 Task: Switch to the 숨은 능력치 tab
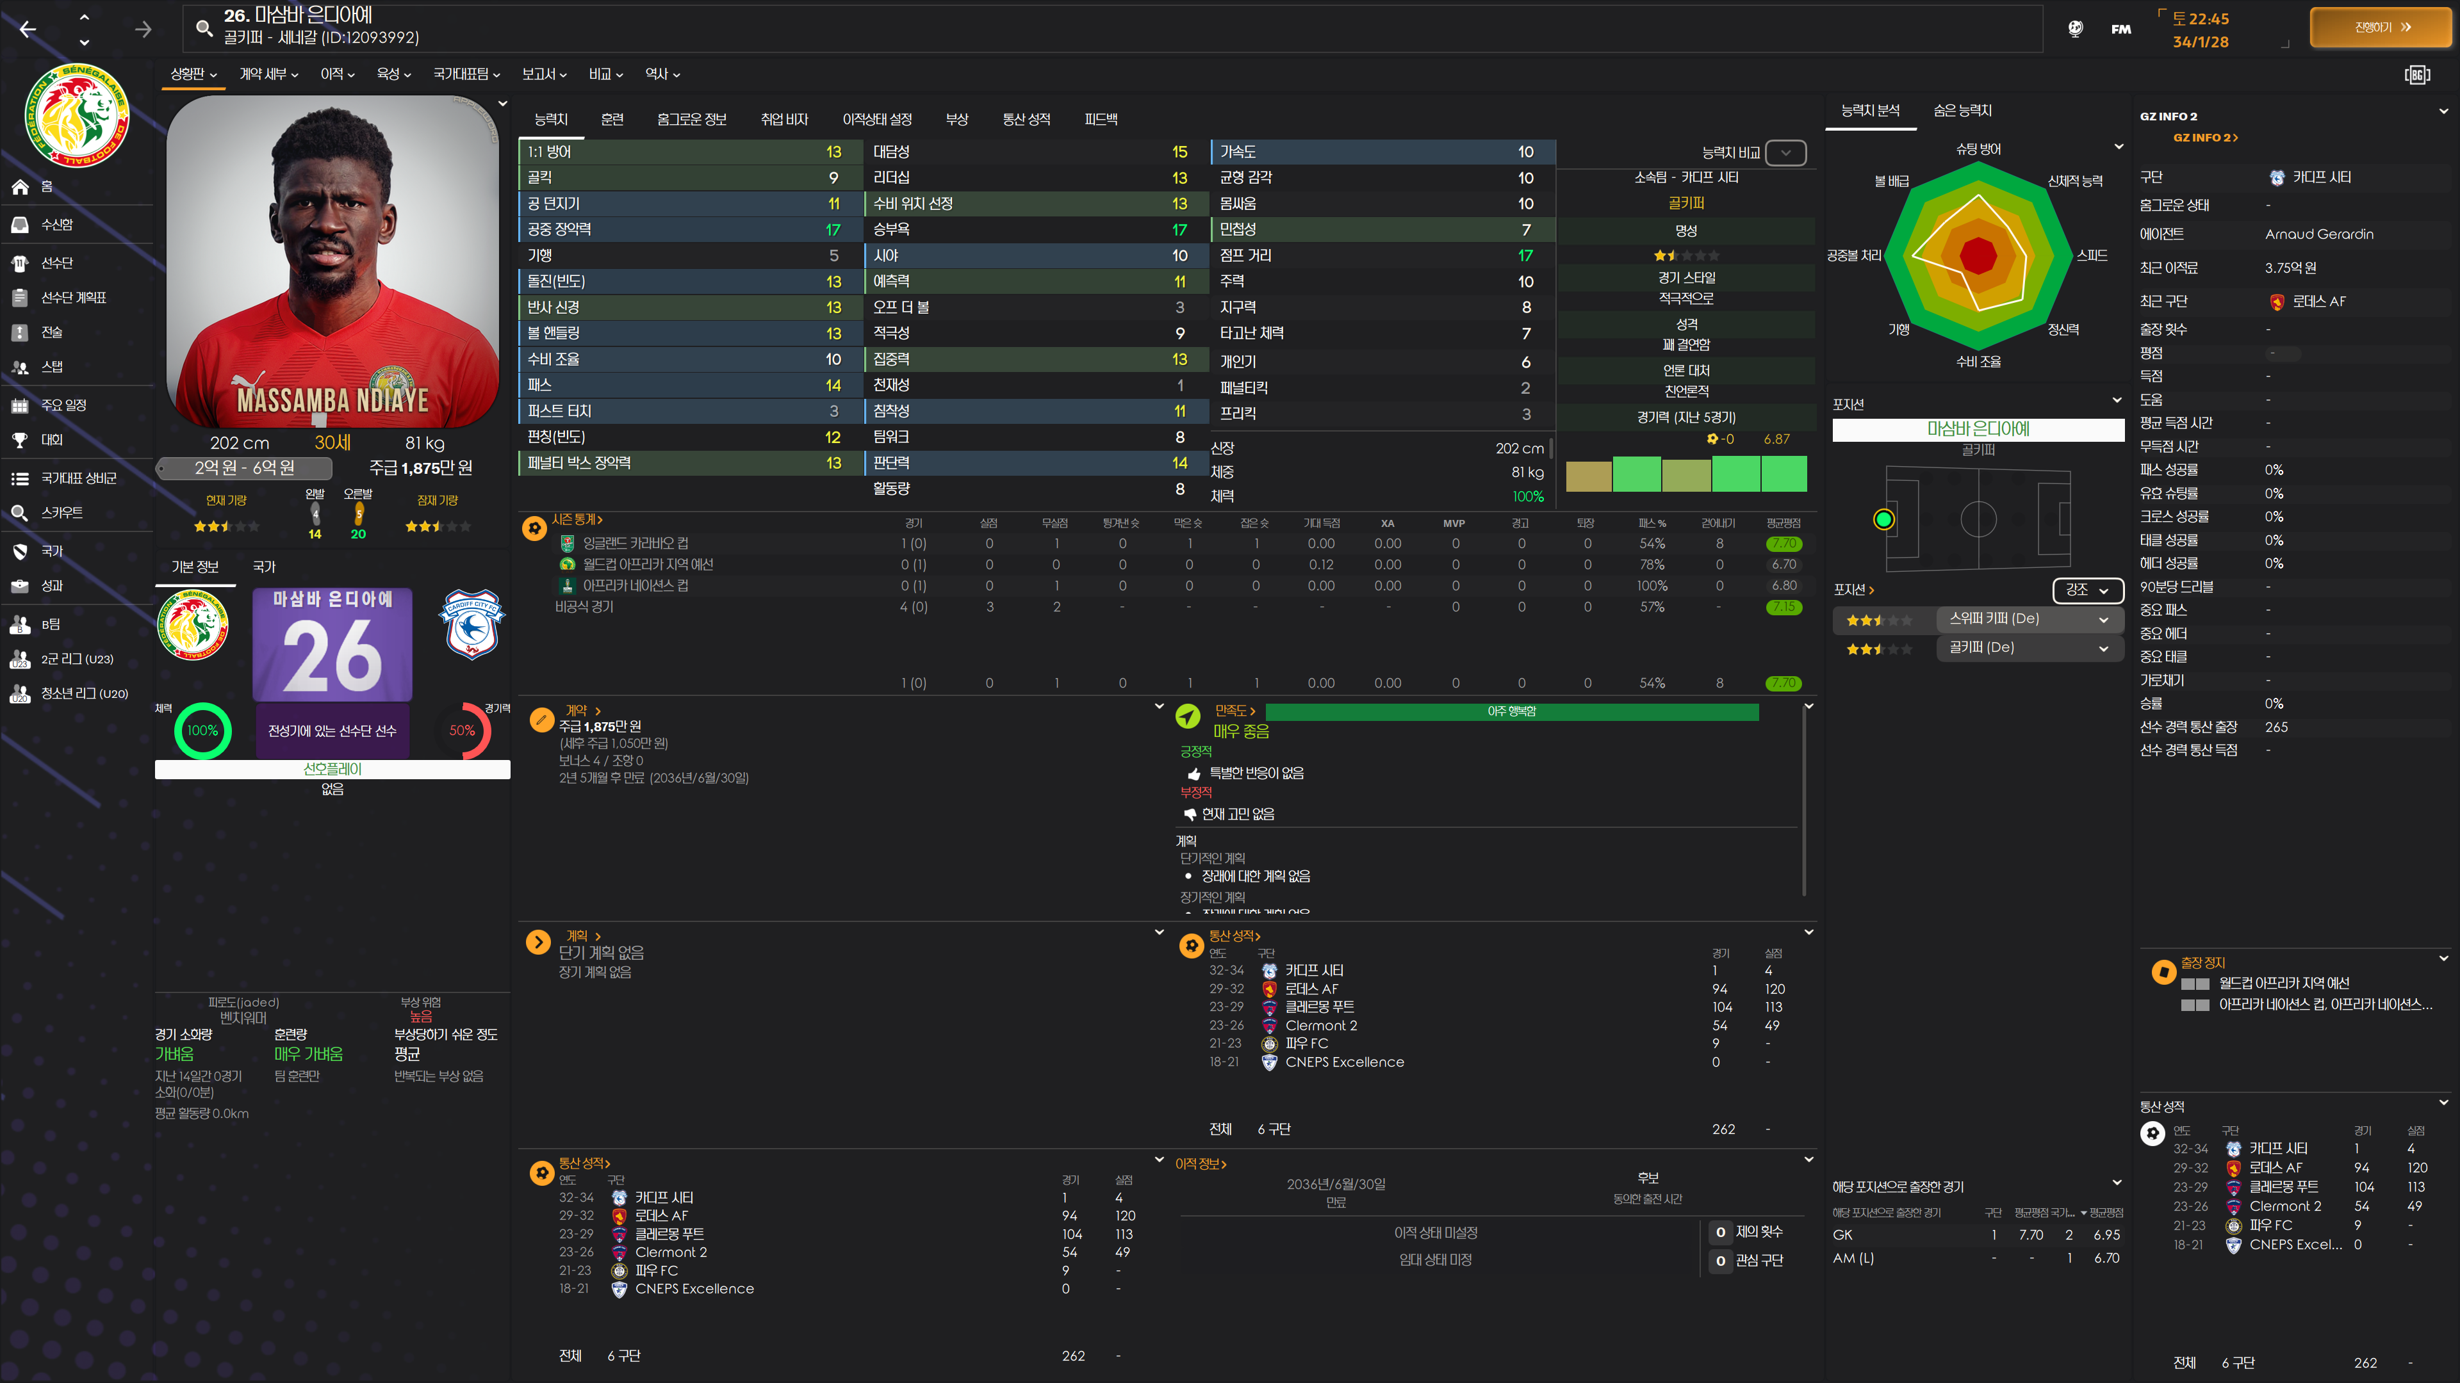pos(1962,111)
